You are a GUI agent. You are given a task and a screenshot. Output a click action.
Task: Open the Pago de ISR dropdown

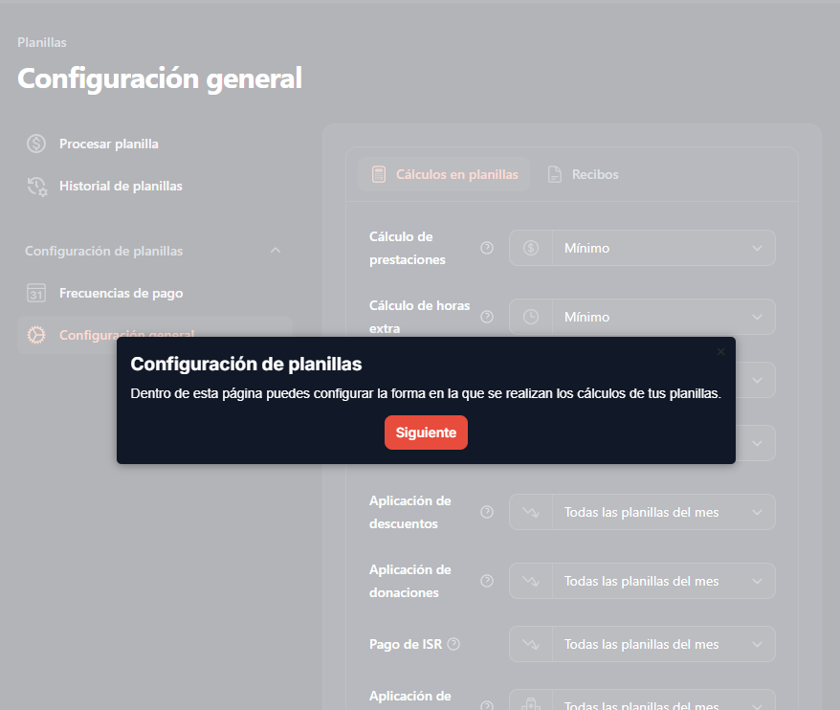(642, 644)
